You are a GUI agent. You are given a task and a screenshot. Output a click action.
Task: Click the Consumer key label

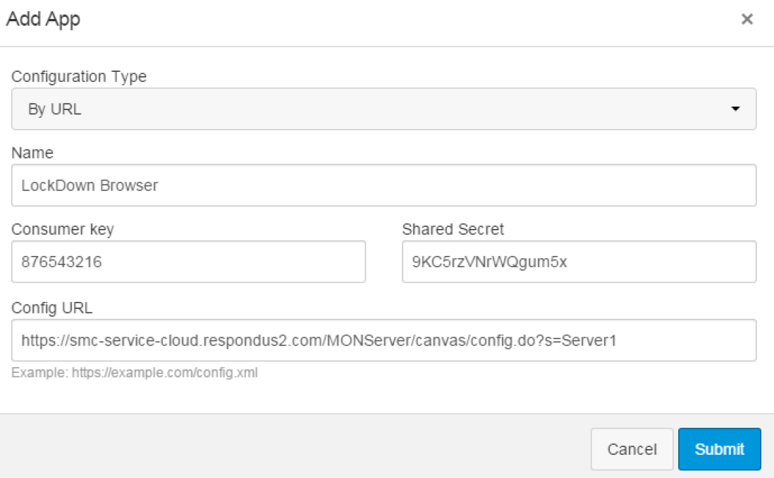coord(63,229)
